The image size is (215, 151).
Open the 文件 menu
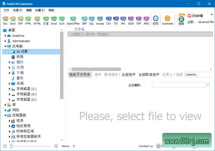tap(6, 10)
